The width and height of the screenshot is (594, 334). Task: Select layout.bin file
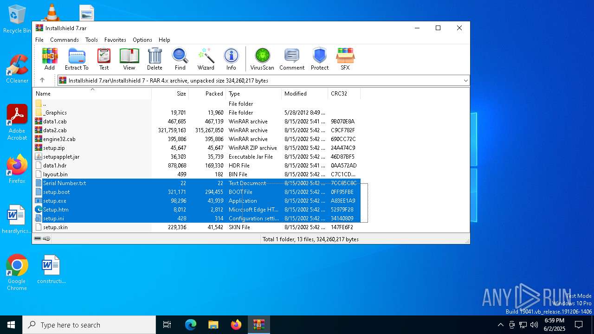click(197, 174)
